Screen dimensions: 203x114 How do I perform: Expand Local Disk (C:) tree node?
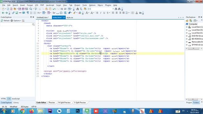coord(187,27)
